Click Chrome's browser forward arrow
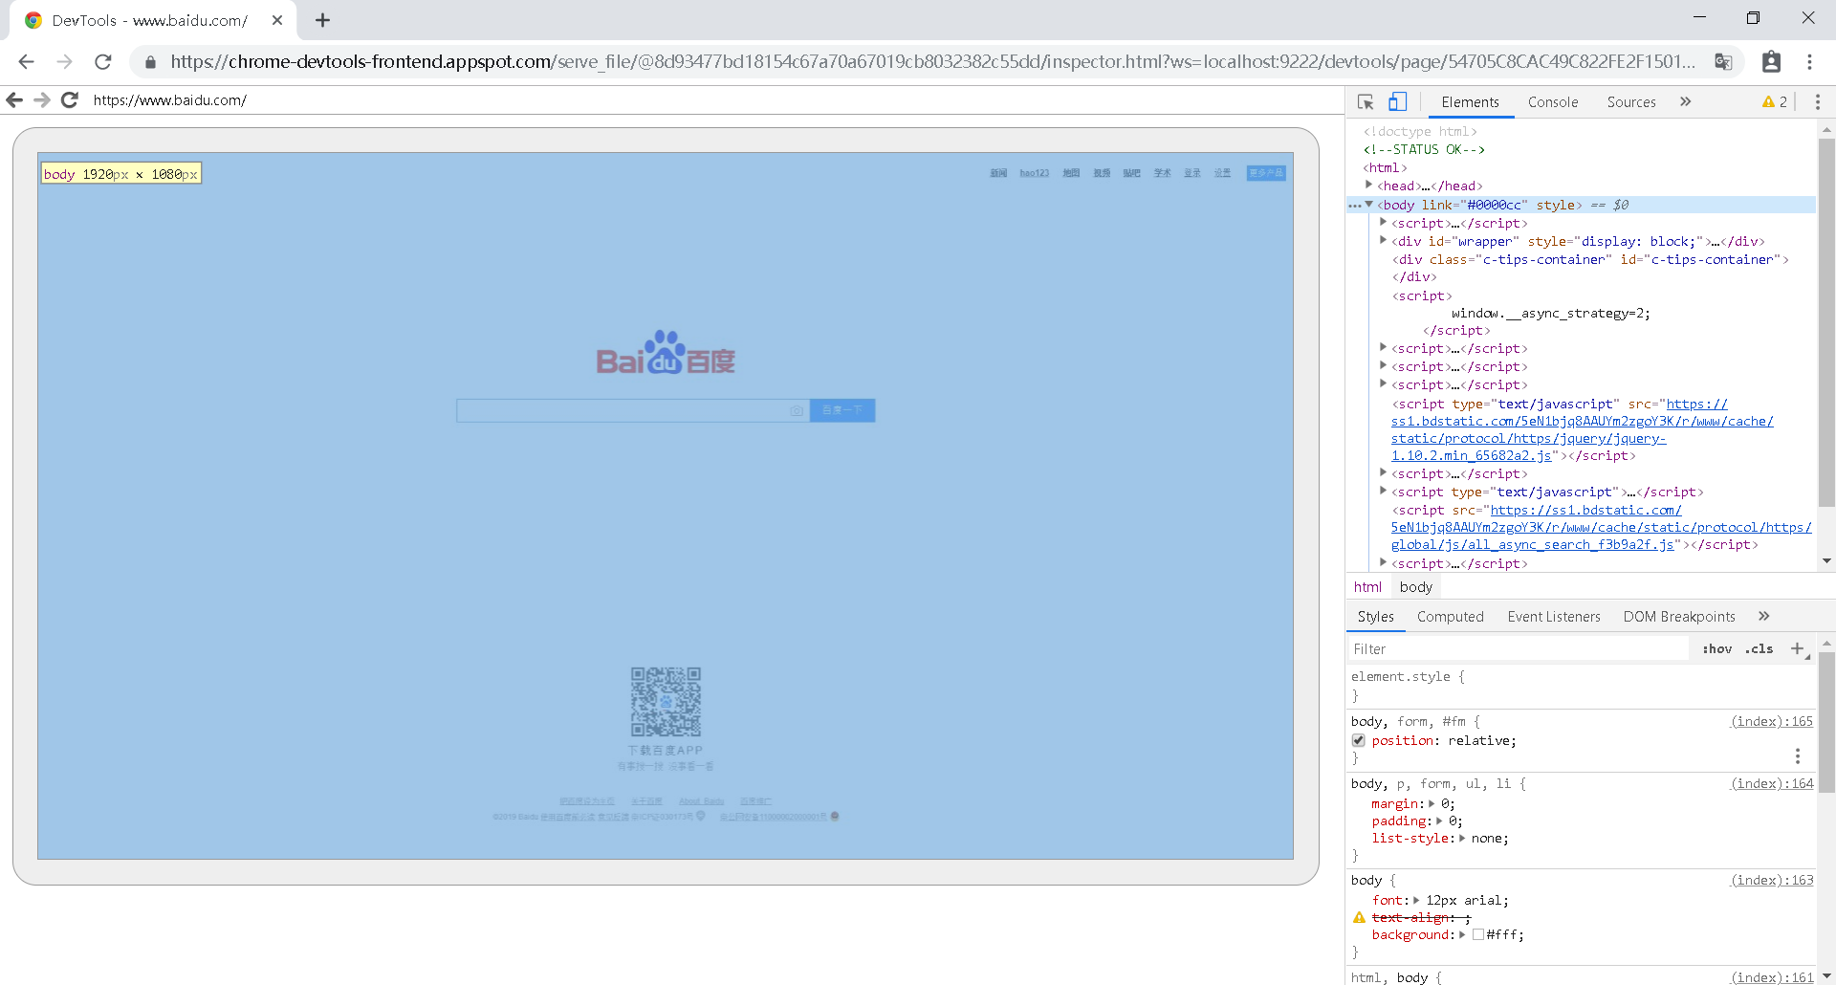Image resolution: width=1836 pixels, height=985 pixels. click(64, 61)
